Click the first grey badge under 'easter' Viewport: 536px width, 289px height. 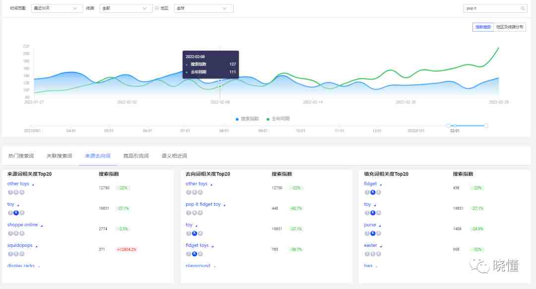(367, 254)
